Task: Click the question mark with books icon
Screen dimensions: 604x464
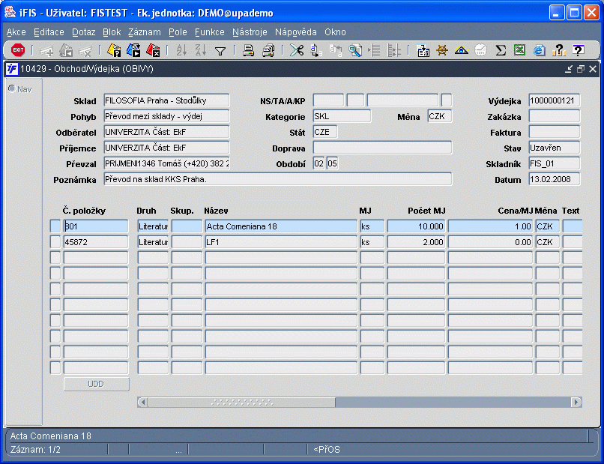Action: coord(558,50)
